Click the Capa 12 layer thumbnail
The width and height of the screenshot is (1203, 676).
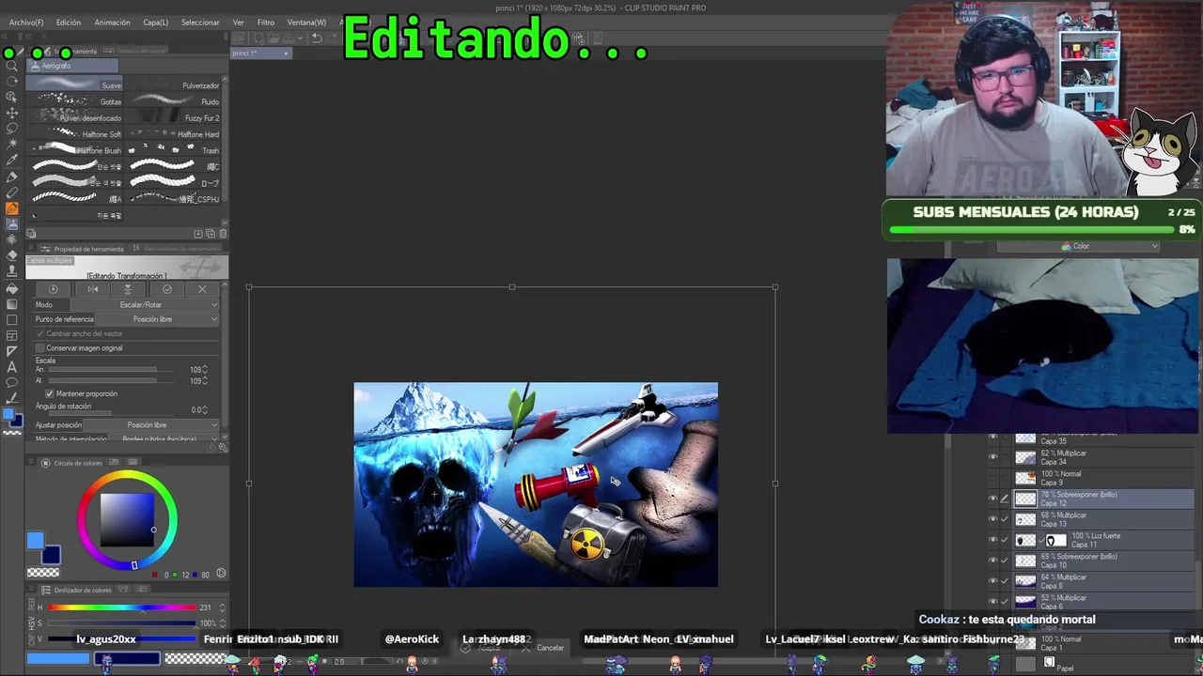pos(1025,499)
